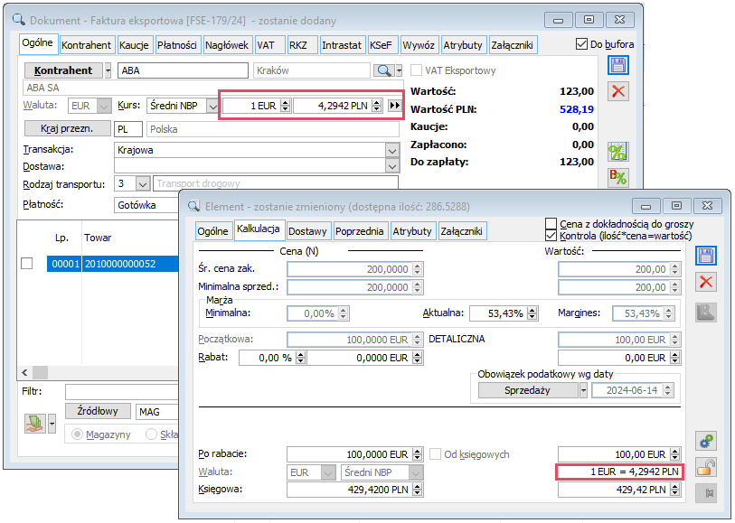This screenshot has width=735, height=523.
Task: Click the gears icon in Element window
Action: (x=706, y=441)
